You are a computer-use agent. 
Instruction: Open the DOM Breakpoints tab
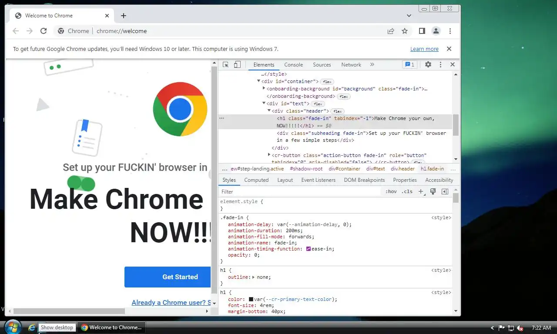tap(364, 180)
